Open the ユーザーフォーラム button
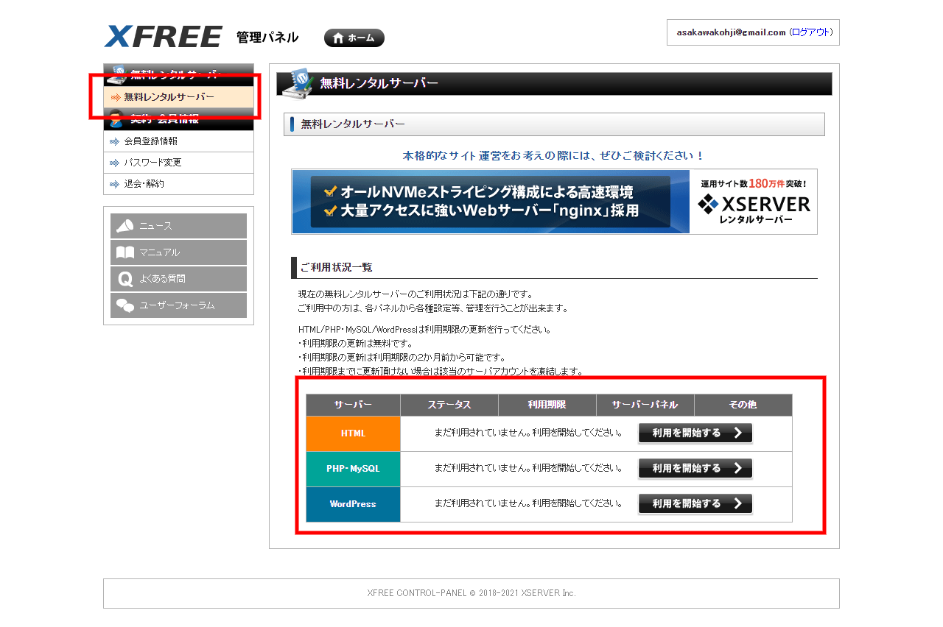Viewport: 943px width, 627px height. [179, 305]
